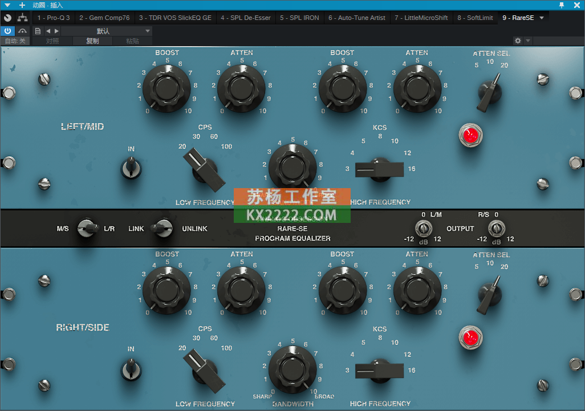Open the 6 - Auto-Tune Artist tab
The width and height of the screenshot is (585, 411).
[357, 18]
